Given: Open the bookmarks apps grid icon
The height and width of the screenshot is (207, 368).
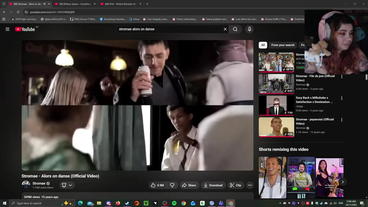Looking at the screenshot, I should click(x=4, y=19).
